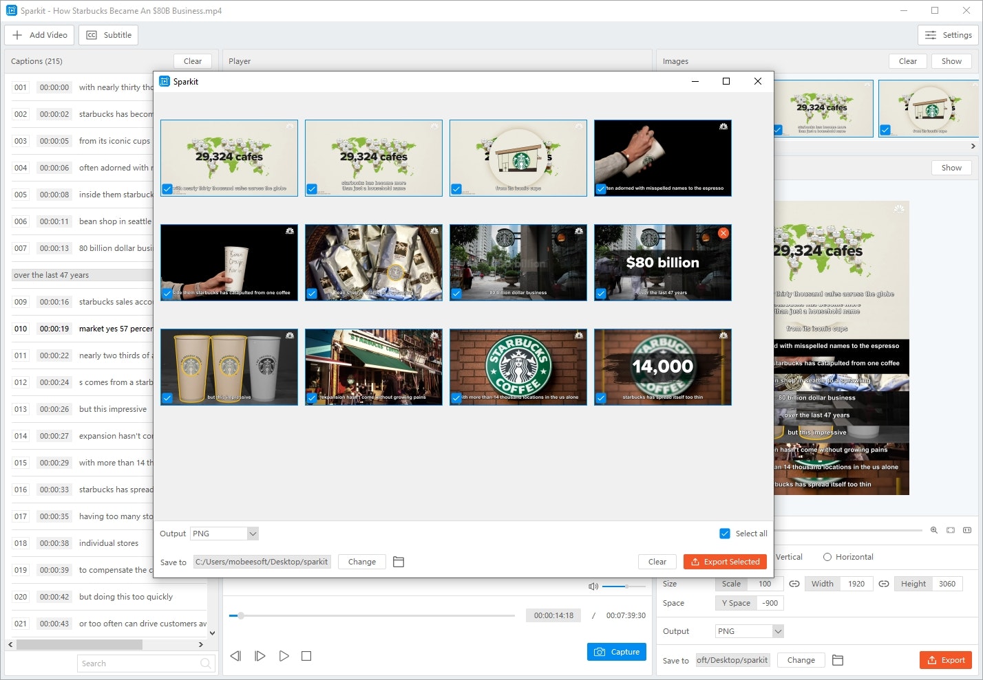The image size is (983, 680).
Task: Uncheck the three cups thumbnail checkbox
Action: (x=167, y=398)
